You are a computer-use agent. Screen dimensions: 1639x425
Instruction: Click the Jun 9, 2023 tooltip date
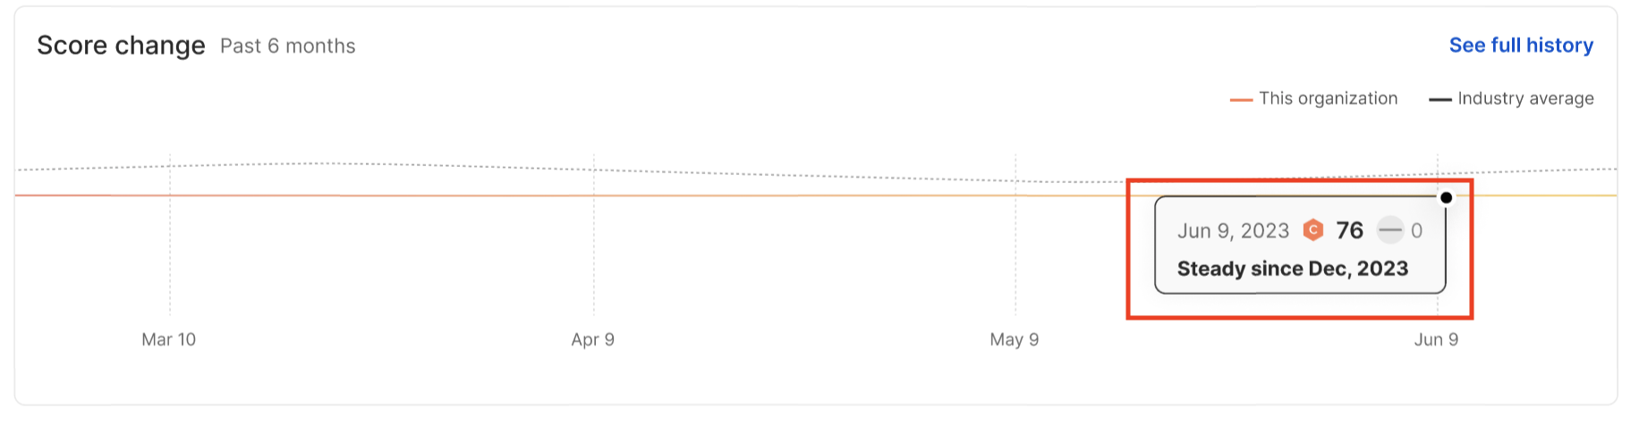coord(1233,231)
